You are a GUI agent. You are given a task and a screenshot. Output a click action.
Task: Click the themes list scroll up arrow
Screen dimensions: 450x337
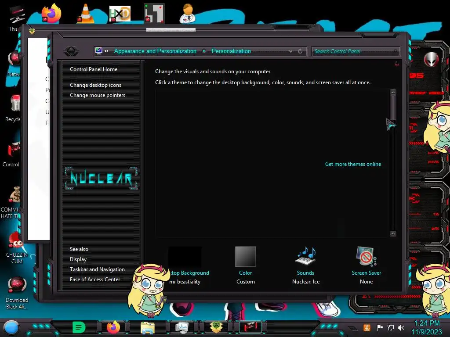(393, 92)
